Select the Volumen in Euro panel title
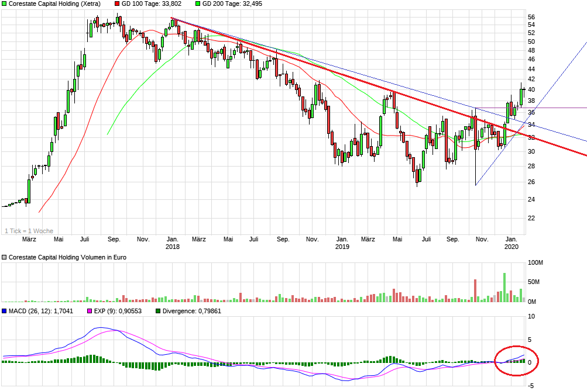This screenshot has width=587, height=391. [x=67, y=257]
